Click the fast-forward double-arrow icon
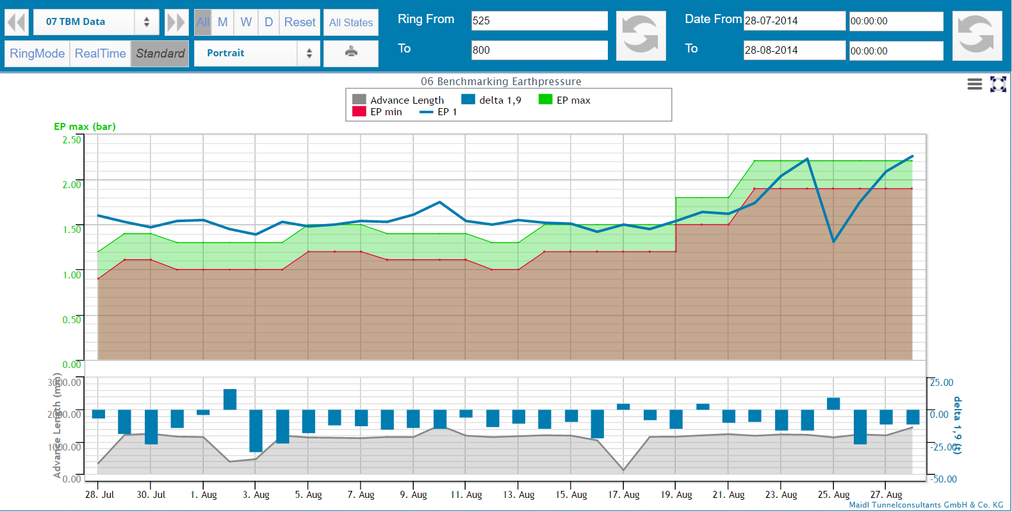The width and height of the screenshot is (1012, 512). click(176, 22)
